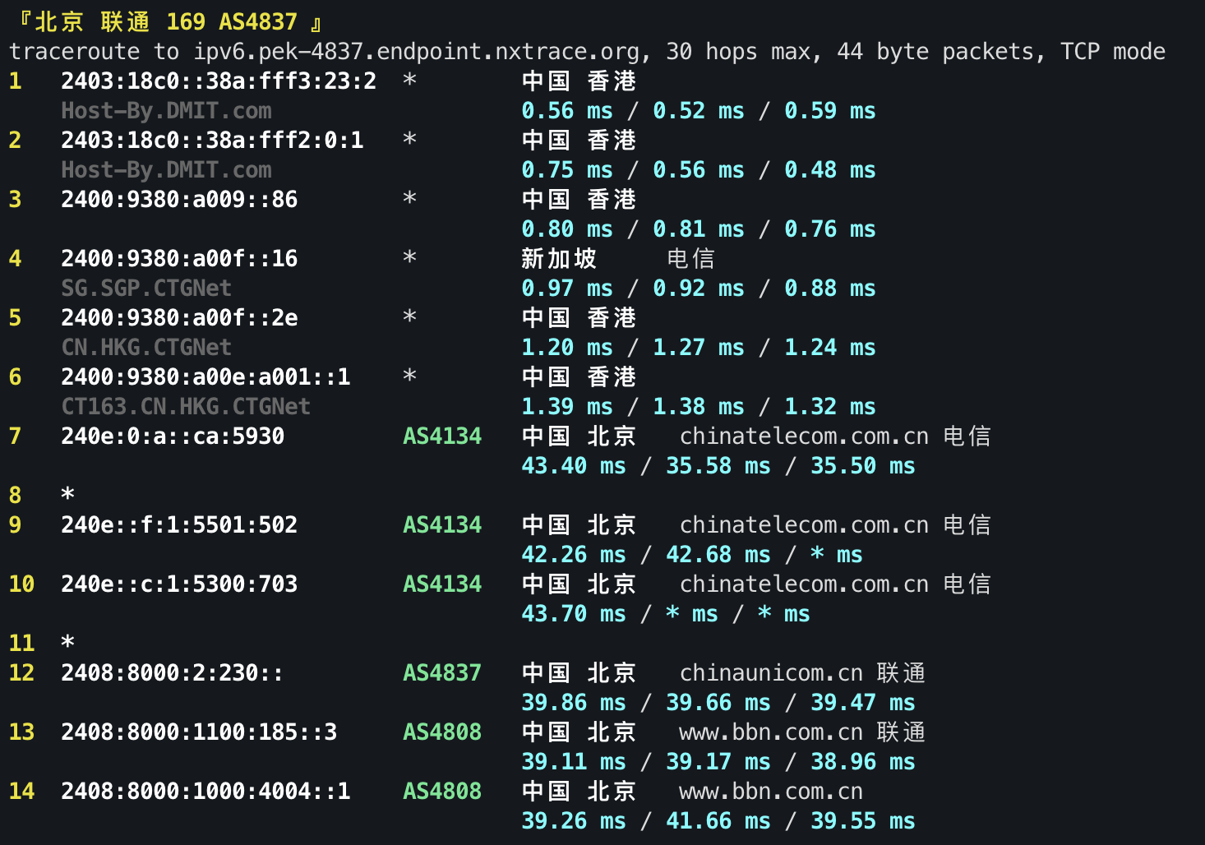1205x845 pixels.
Task: Select hop 14 address 2408:8000:1000:4004::1
Action: [205, 792]
